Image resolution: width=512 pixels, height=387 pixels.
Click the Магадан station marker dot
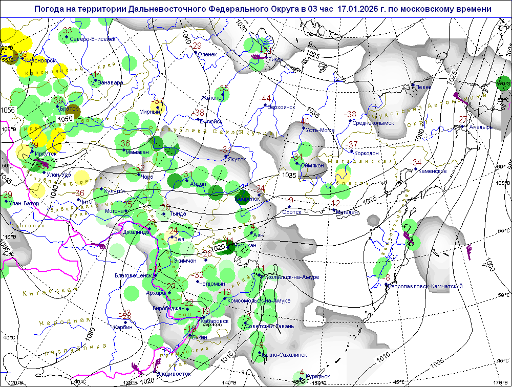(334, 210)
